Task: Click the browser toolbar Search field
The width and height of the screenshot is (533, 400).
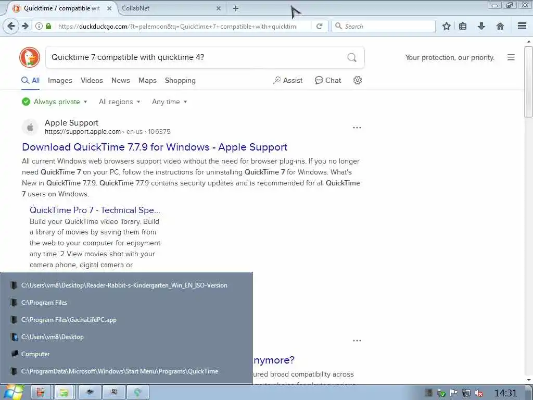Action: [384, 26]
